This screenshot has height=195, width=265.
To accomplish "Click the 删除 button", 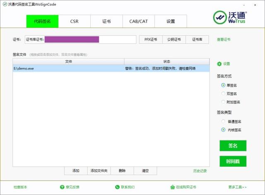I will point(122,171).
